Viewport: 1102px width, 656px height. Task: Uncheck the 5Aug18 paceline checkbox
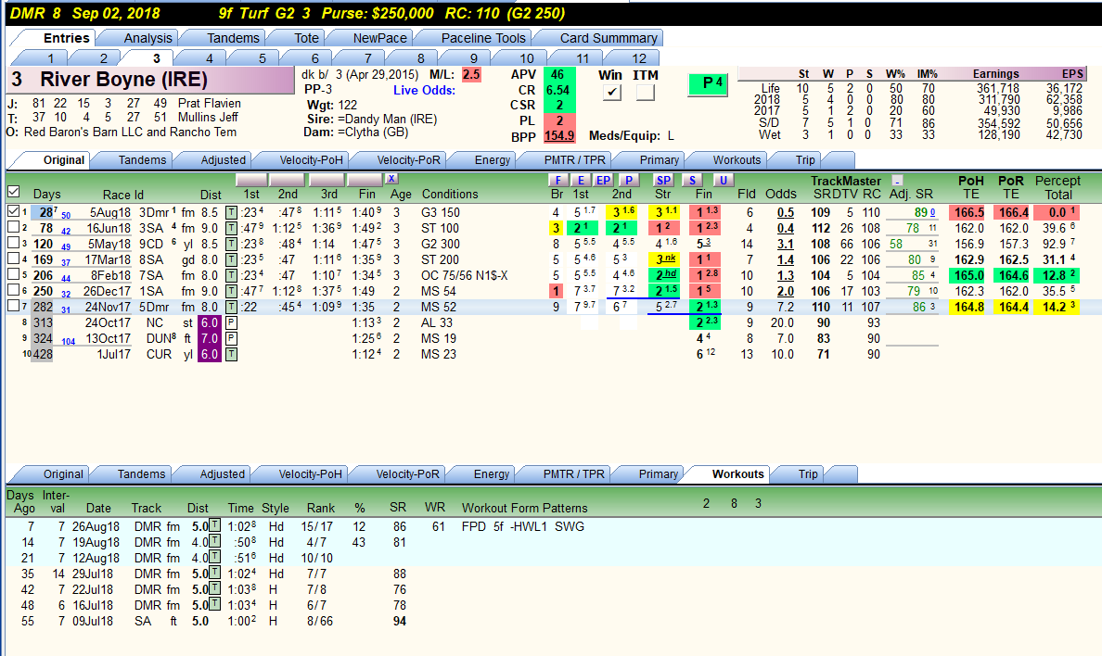pos(13,210)
